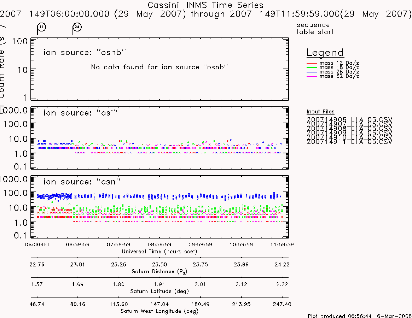The image size is (412, 318).
Task: Click the West Longitude value 113.60
Action: pos(118,304)
